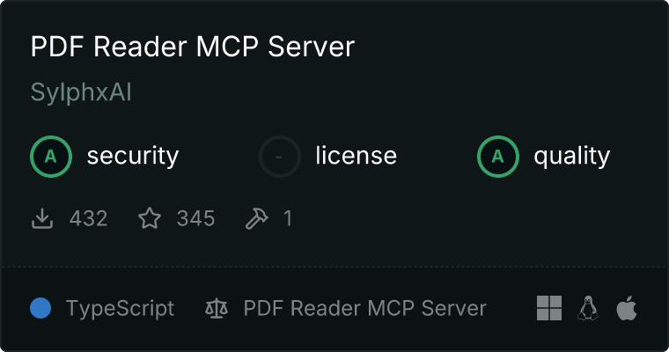Click the quality grade A badge
Image resolution: width=669 pixels, height=352 pixels.
coord(498,157)
